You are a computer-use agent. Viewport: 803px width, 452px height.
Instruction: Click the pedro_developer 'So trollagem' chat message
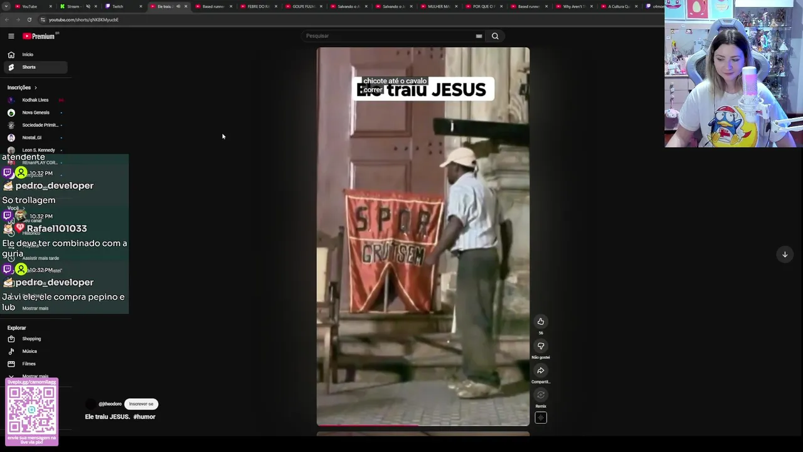[x=29, y=200]
